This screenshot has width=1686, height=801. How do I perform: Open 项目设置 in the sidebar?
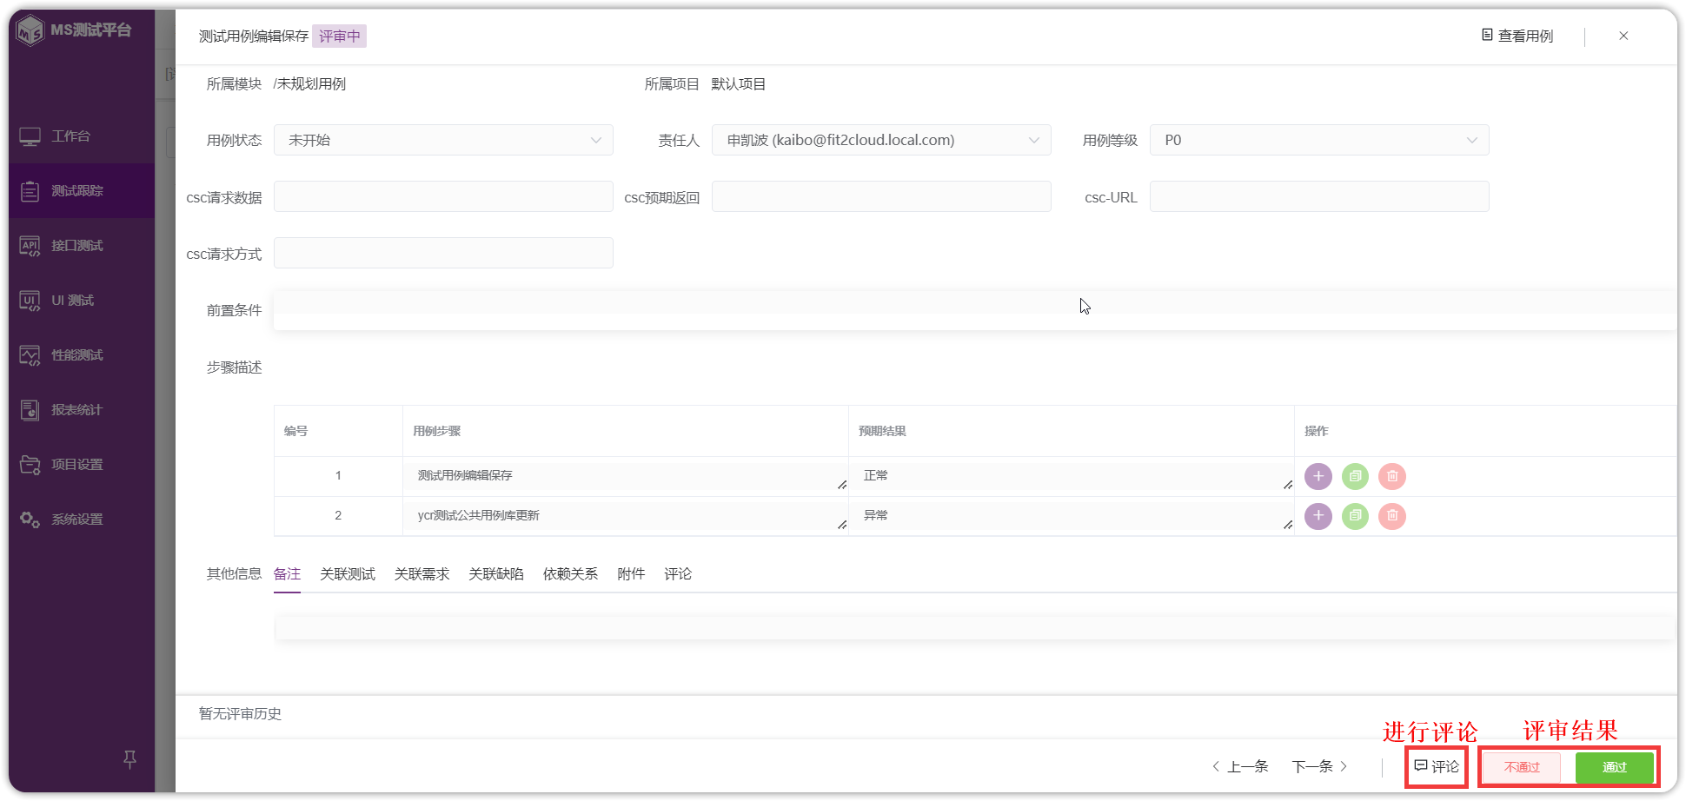[82, 465]
